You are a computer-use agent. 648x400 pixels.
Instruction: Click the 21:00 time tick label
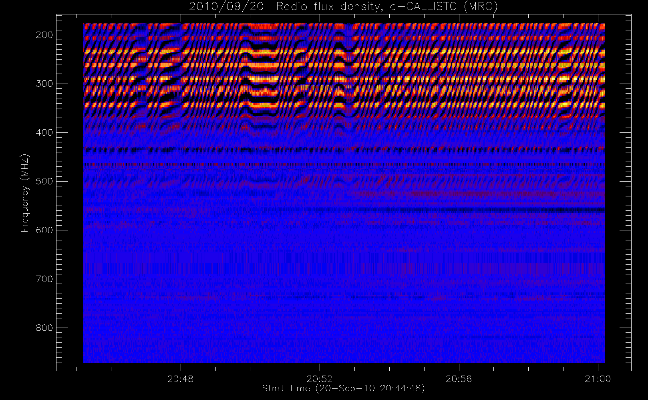(598, 378)
